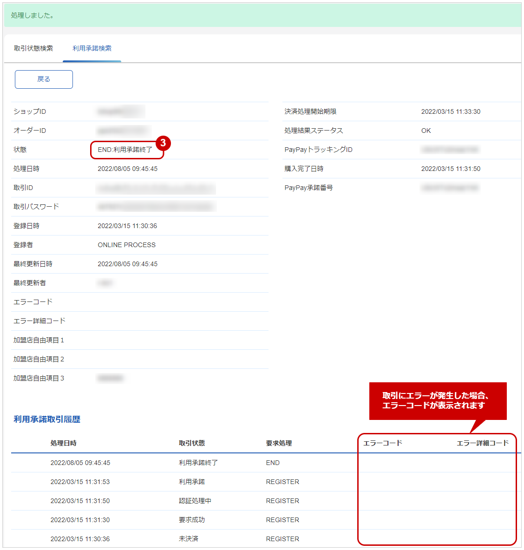
Task: Click the 取引ID field label
Action: [23, 188]
